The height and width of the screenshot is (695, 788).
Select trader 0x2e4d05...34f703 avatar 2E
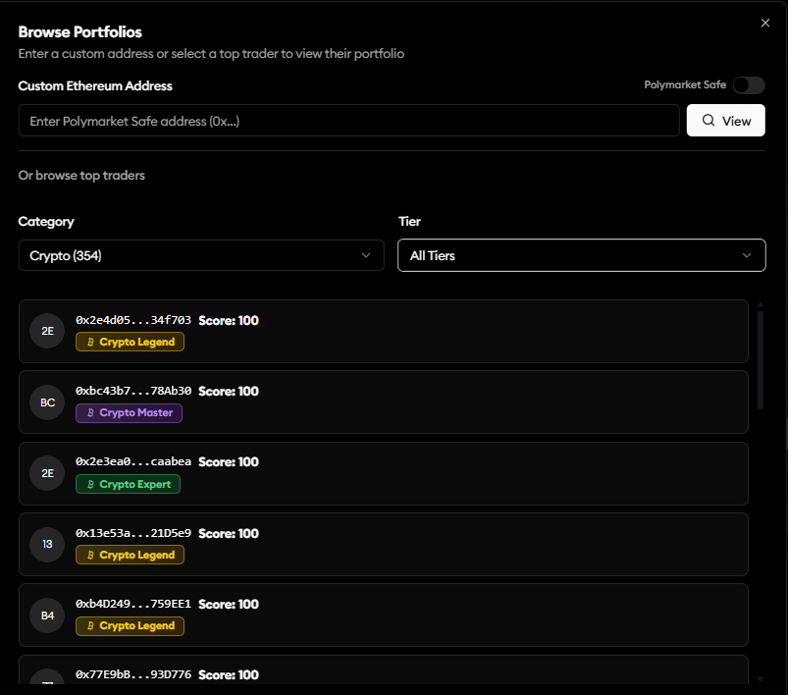point(47,331)
